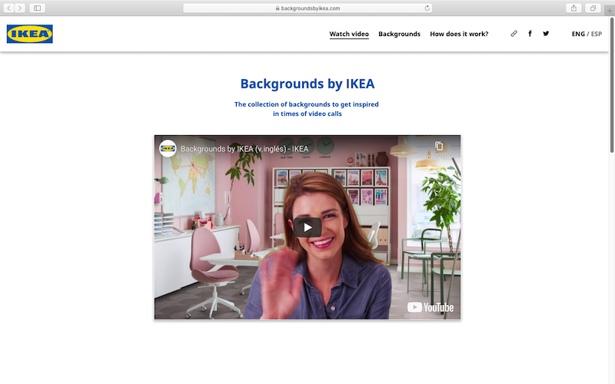Copy the page link via the chain icon
615x384 pixels.
pos(514,34)
